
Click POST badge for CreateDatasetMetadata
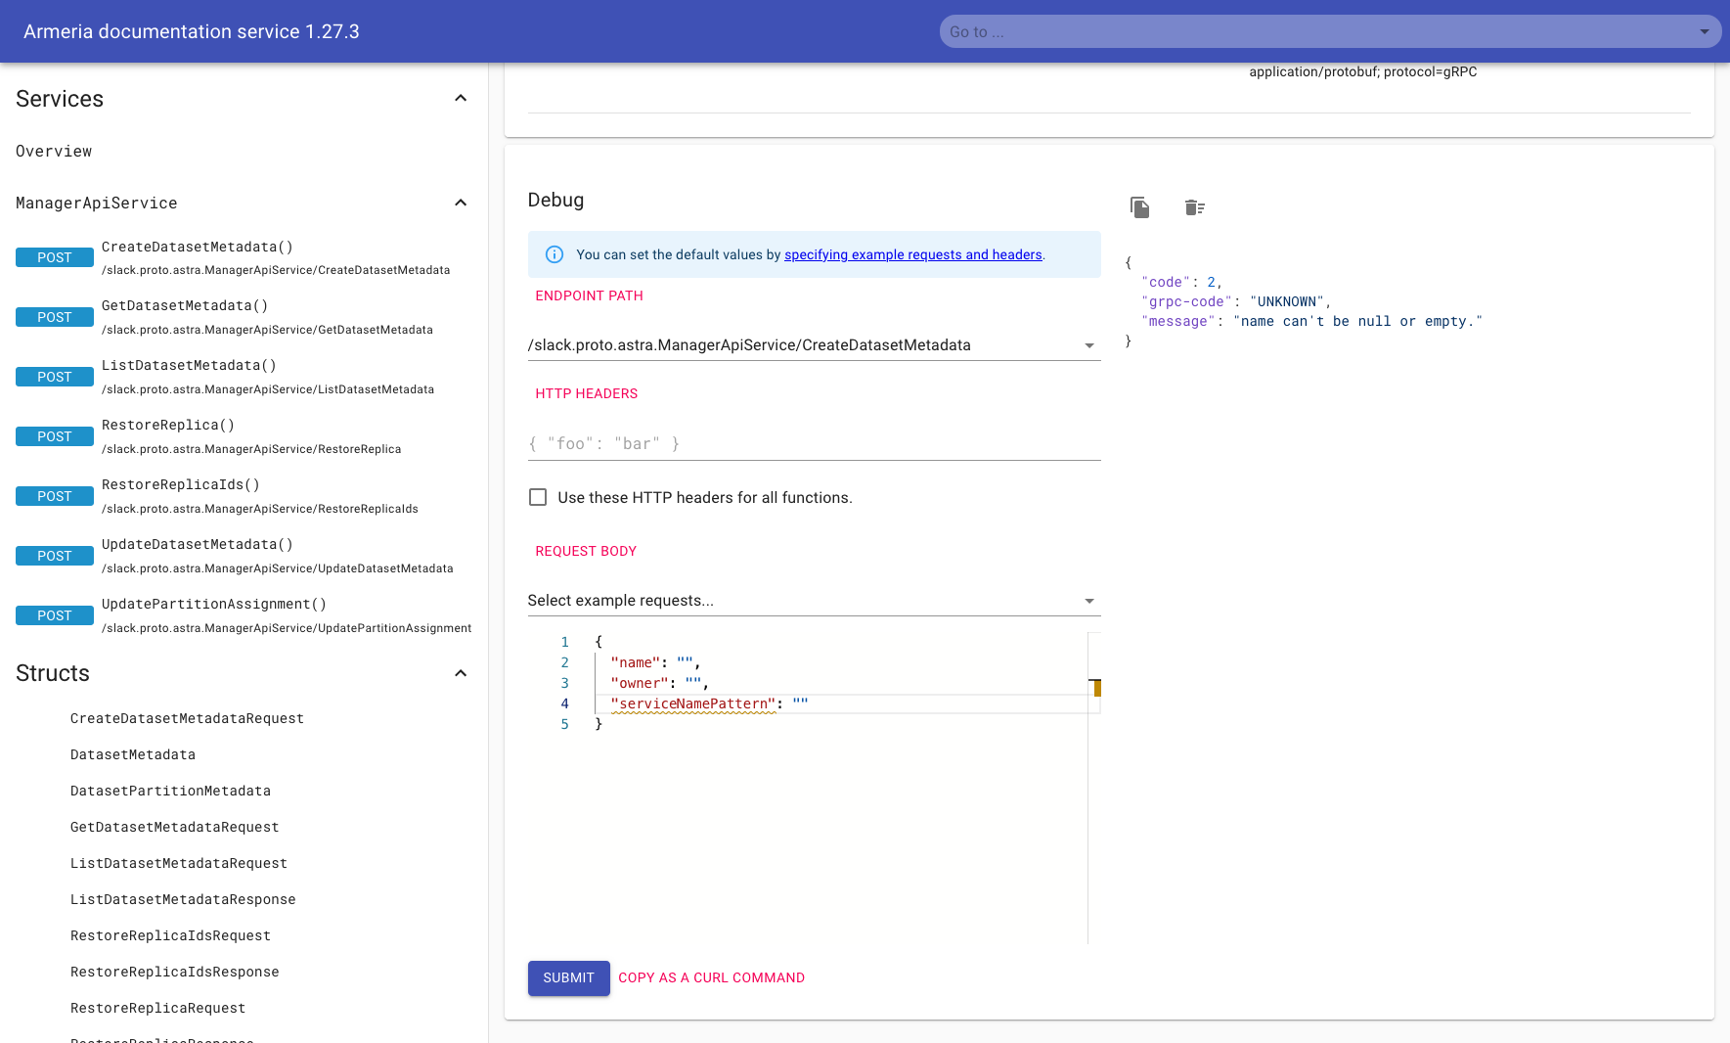pyautogui.click(x=55, y=257)
